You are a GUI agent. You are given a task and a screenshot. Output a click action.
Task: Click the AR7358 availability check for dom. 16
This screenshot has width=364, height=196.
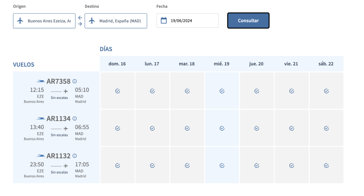(x=117, y=91)
